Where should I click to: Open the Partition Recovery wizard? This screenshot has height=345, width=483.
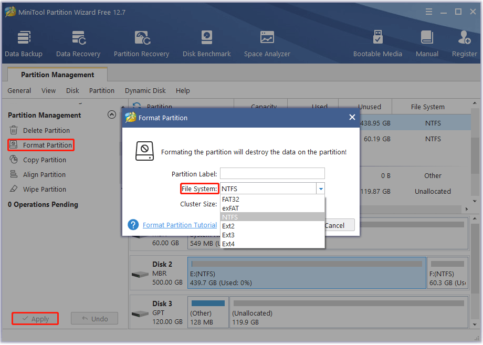point(141,44)
